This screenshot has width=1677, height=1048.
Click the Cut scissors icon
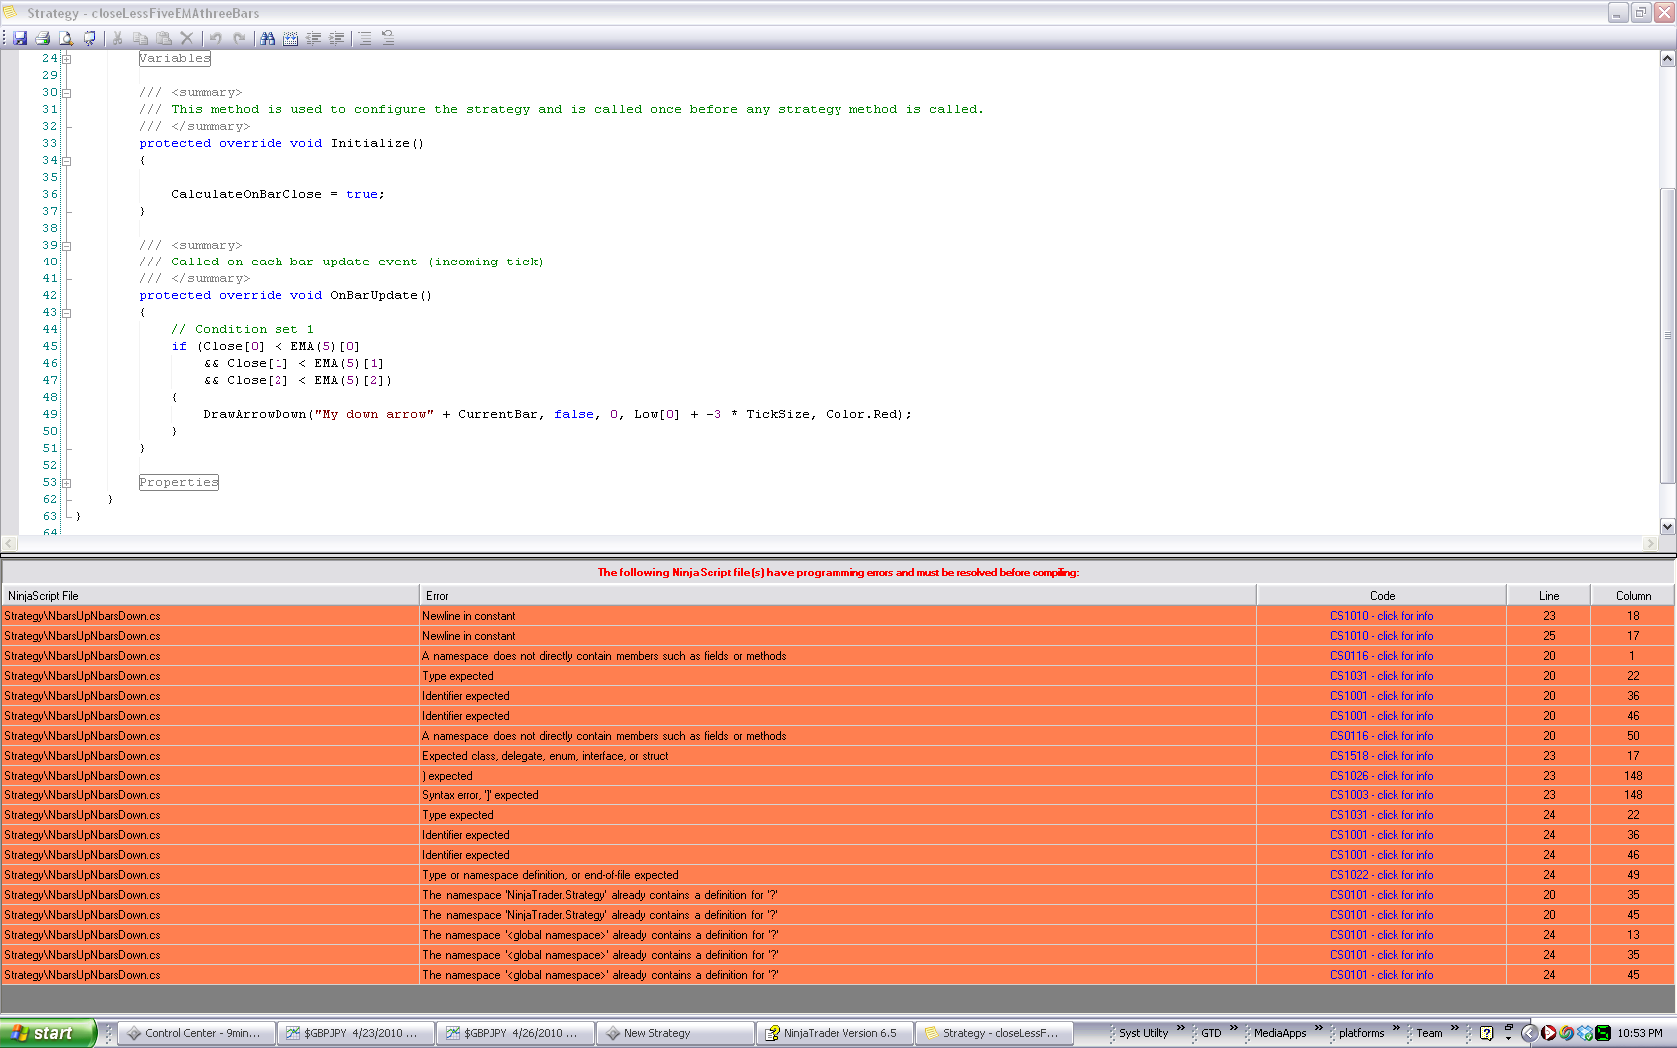(117, 38)
